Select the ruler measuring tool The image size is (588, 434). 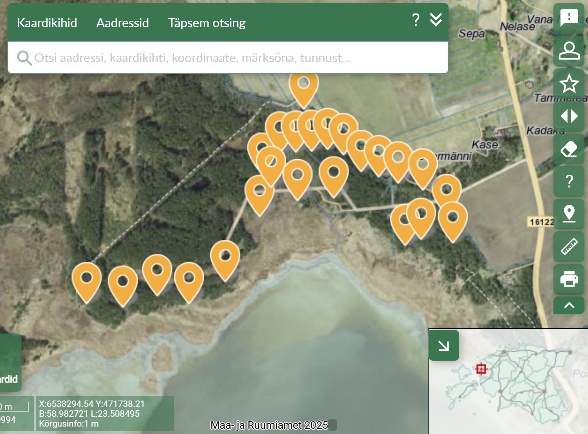(x=569, y=246)
